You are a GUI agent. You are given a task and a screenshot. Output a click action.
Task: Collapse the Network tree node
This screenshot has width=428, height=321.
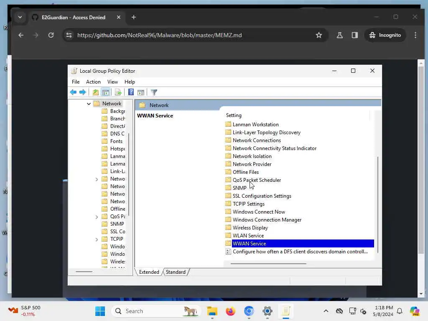coord(89,104)
